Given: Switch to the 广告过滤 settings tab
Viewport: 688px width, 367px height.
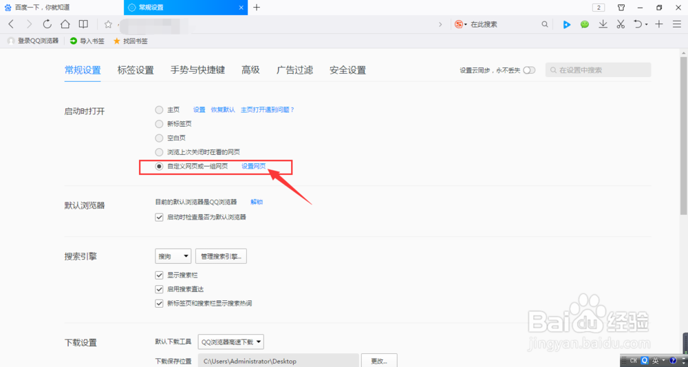Looking at the screenshot, I should click(294, 70).
